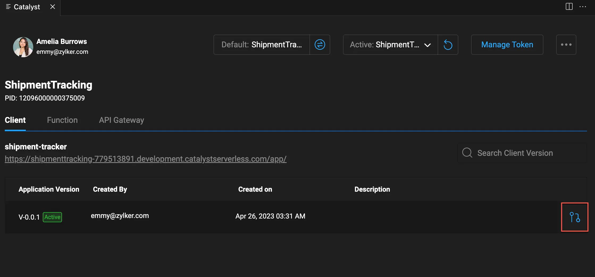The image size is (595, 277).
Task: Open the more options ellipsis button
Action: coord(566,45)
